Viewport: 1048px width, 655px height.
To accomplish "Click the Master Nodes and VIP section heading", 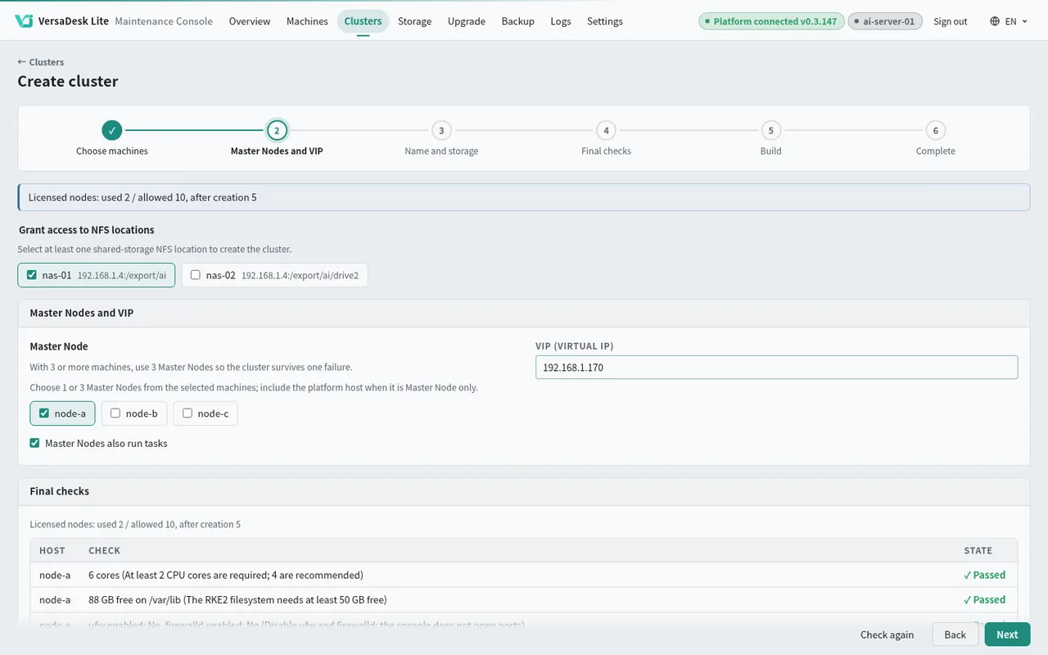I will 82,313.
